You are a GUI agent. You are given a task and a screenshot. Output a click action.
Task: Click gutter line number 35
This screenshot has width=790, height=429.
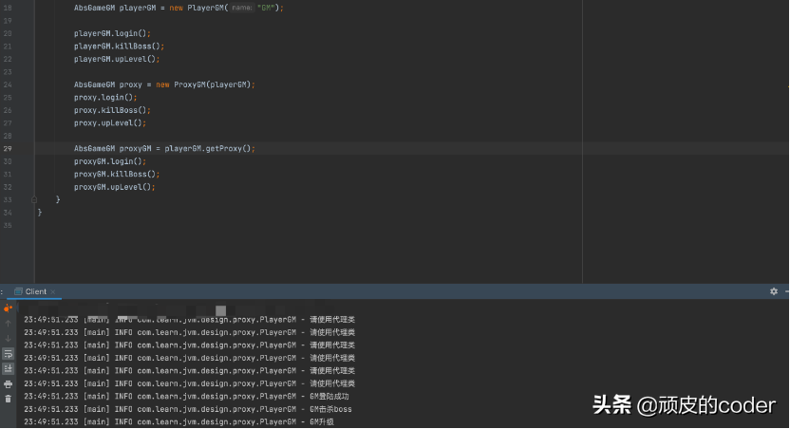click(x=8, y=225)
